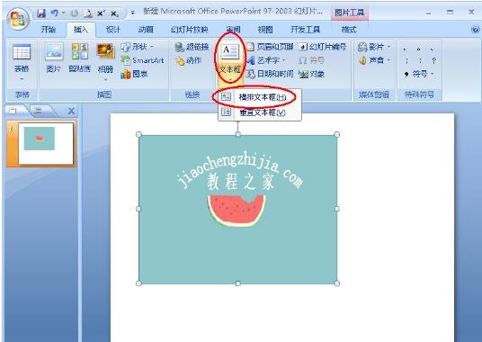Minimize the PowerPoint window
The image size is (482, 342).
[x=428, y=13]
